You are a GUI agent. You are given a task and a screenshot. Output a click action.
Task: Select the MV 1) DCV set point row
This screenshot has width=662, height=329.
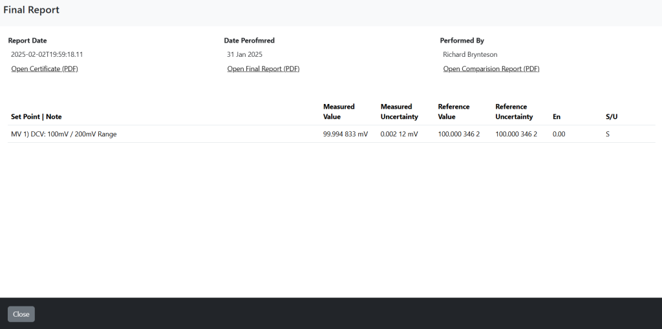click(x=332, y=134)
